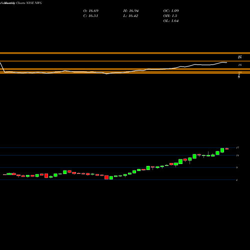Viewport: 250px width, 250px height.
Task: Click the 9 price axis label
Action: (237, 167)
